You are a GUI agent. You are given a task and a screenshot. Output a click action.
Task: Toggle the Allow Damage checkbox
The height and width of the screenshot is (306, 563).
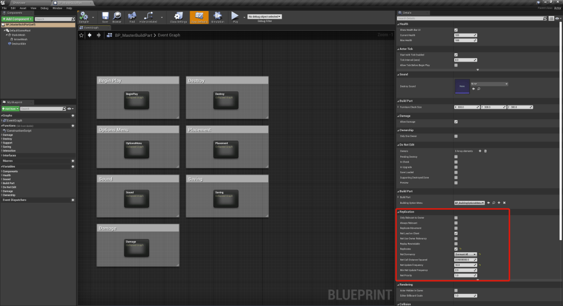pos(456,121)
